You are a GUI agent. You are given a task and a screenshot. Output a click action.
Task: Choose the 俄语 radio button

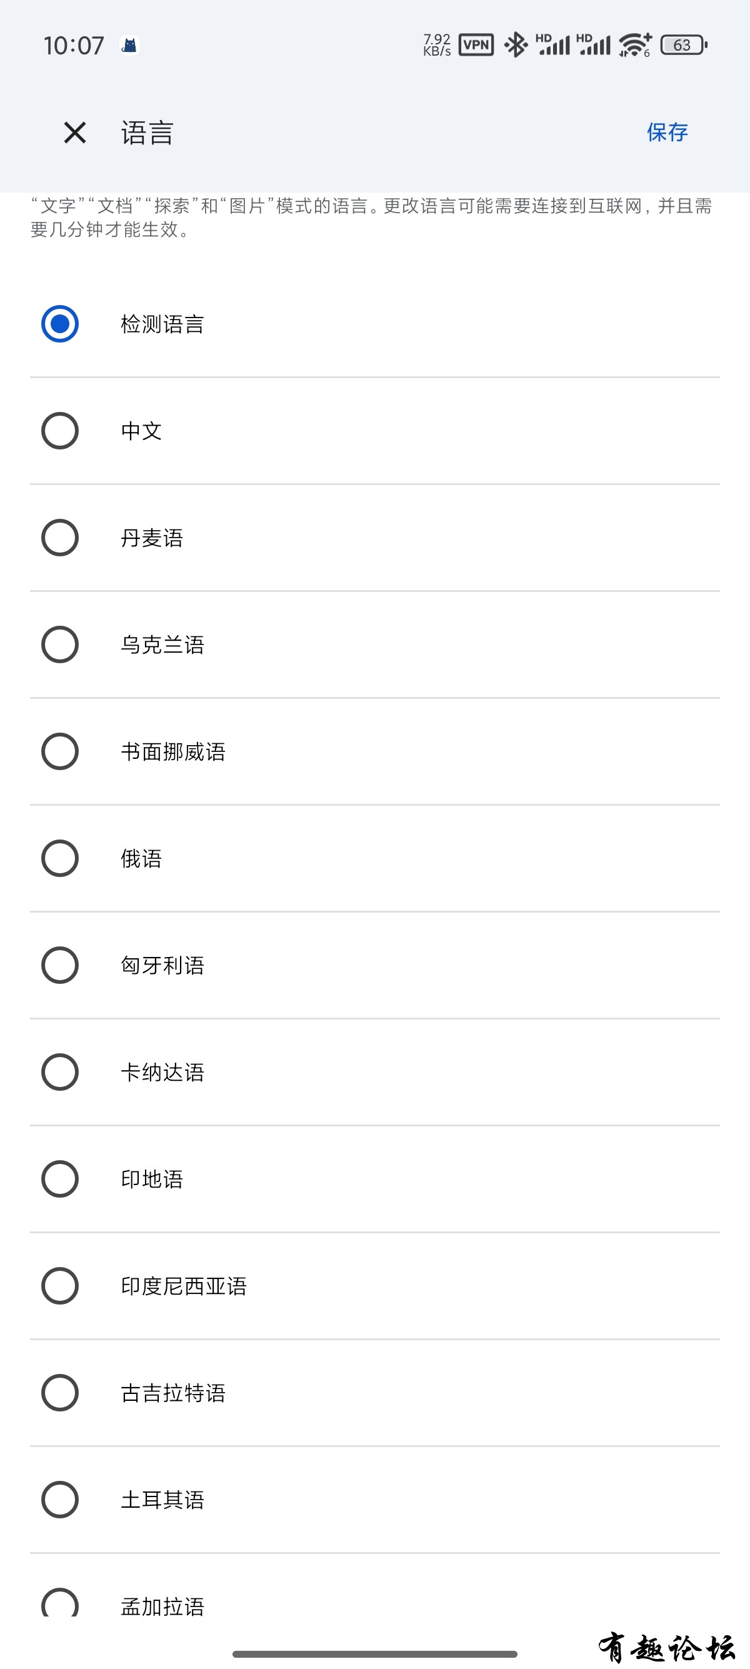[x=374, y=858]
